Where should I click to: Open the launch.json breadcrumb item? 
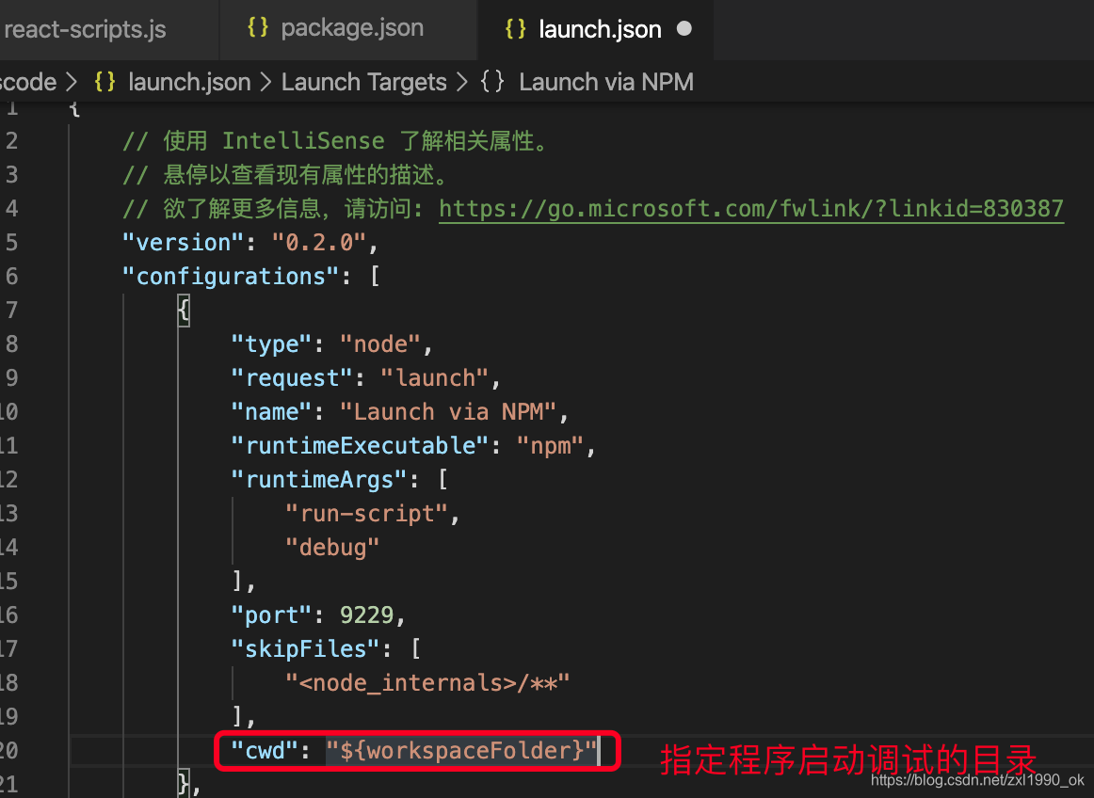(188, 82)
